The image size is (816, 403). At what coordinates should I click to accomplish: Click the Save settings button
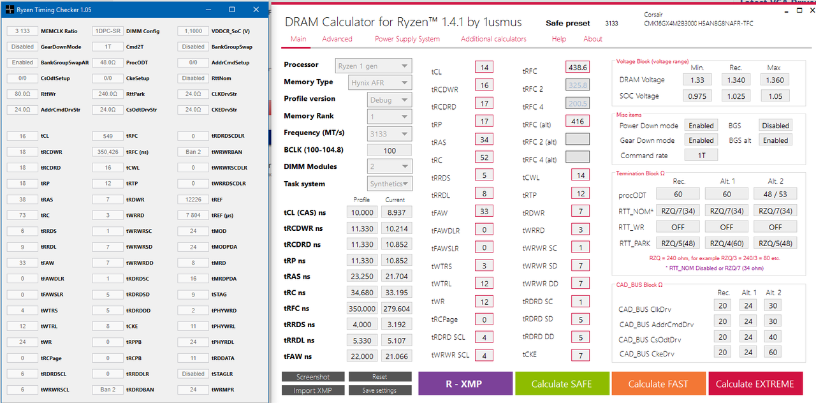380,390
